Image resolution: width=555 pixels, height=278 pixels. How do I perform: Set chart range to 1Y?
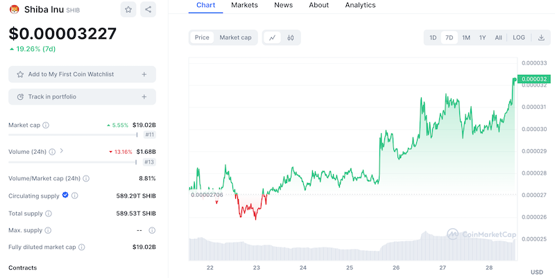click(482, 37)
